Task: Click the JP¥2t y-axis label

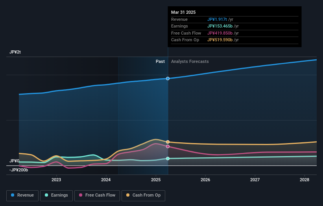Action: [15, 52]
